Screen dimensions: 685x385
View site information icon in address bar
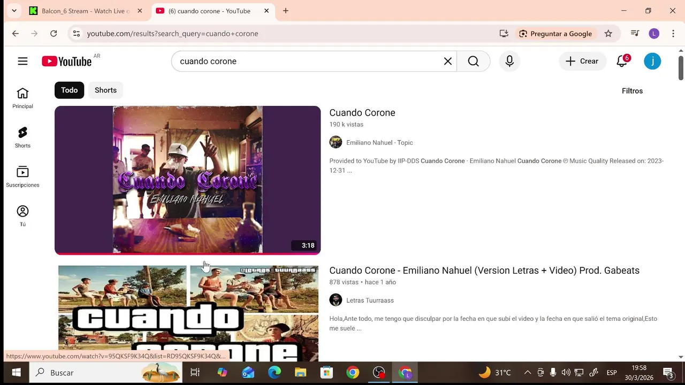click(77, 34)
